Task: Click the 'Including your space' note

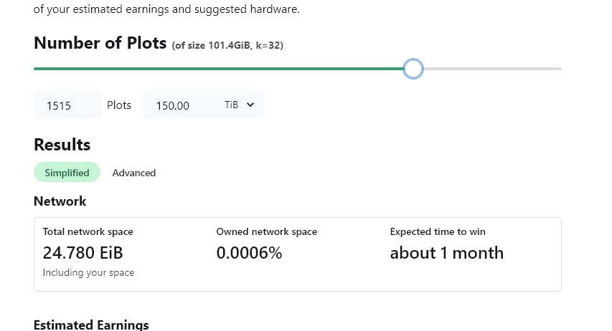Action: click(x=88, y=272)
